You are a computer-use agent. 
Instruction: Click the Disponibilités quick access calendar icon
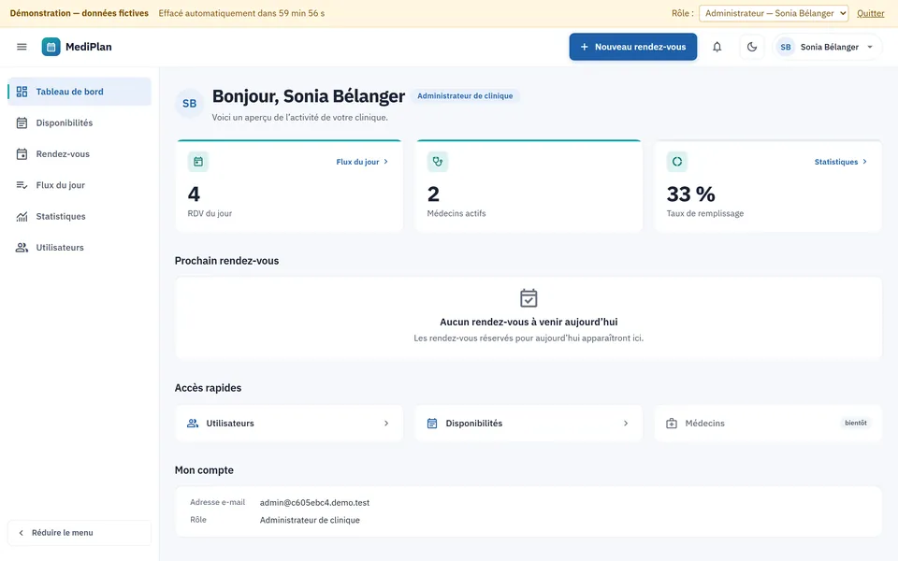click(x=432, y=423)
